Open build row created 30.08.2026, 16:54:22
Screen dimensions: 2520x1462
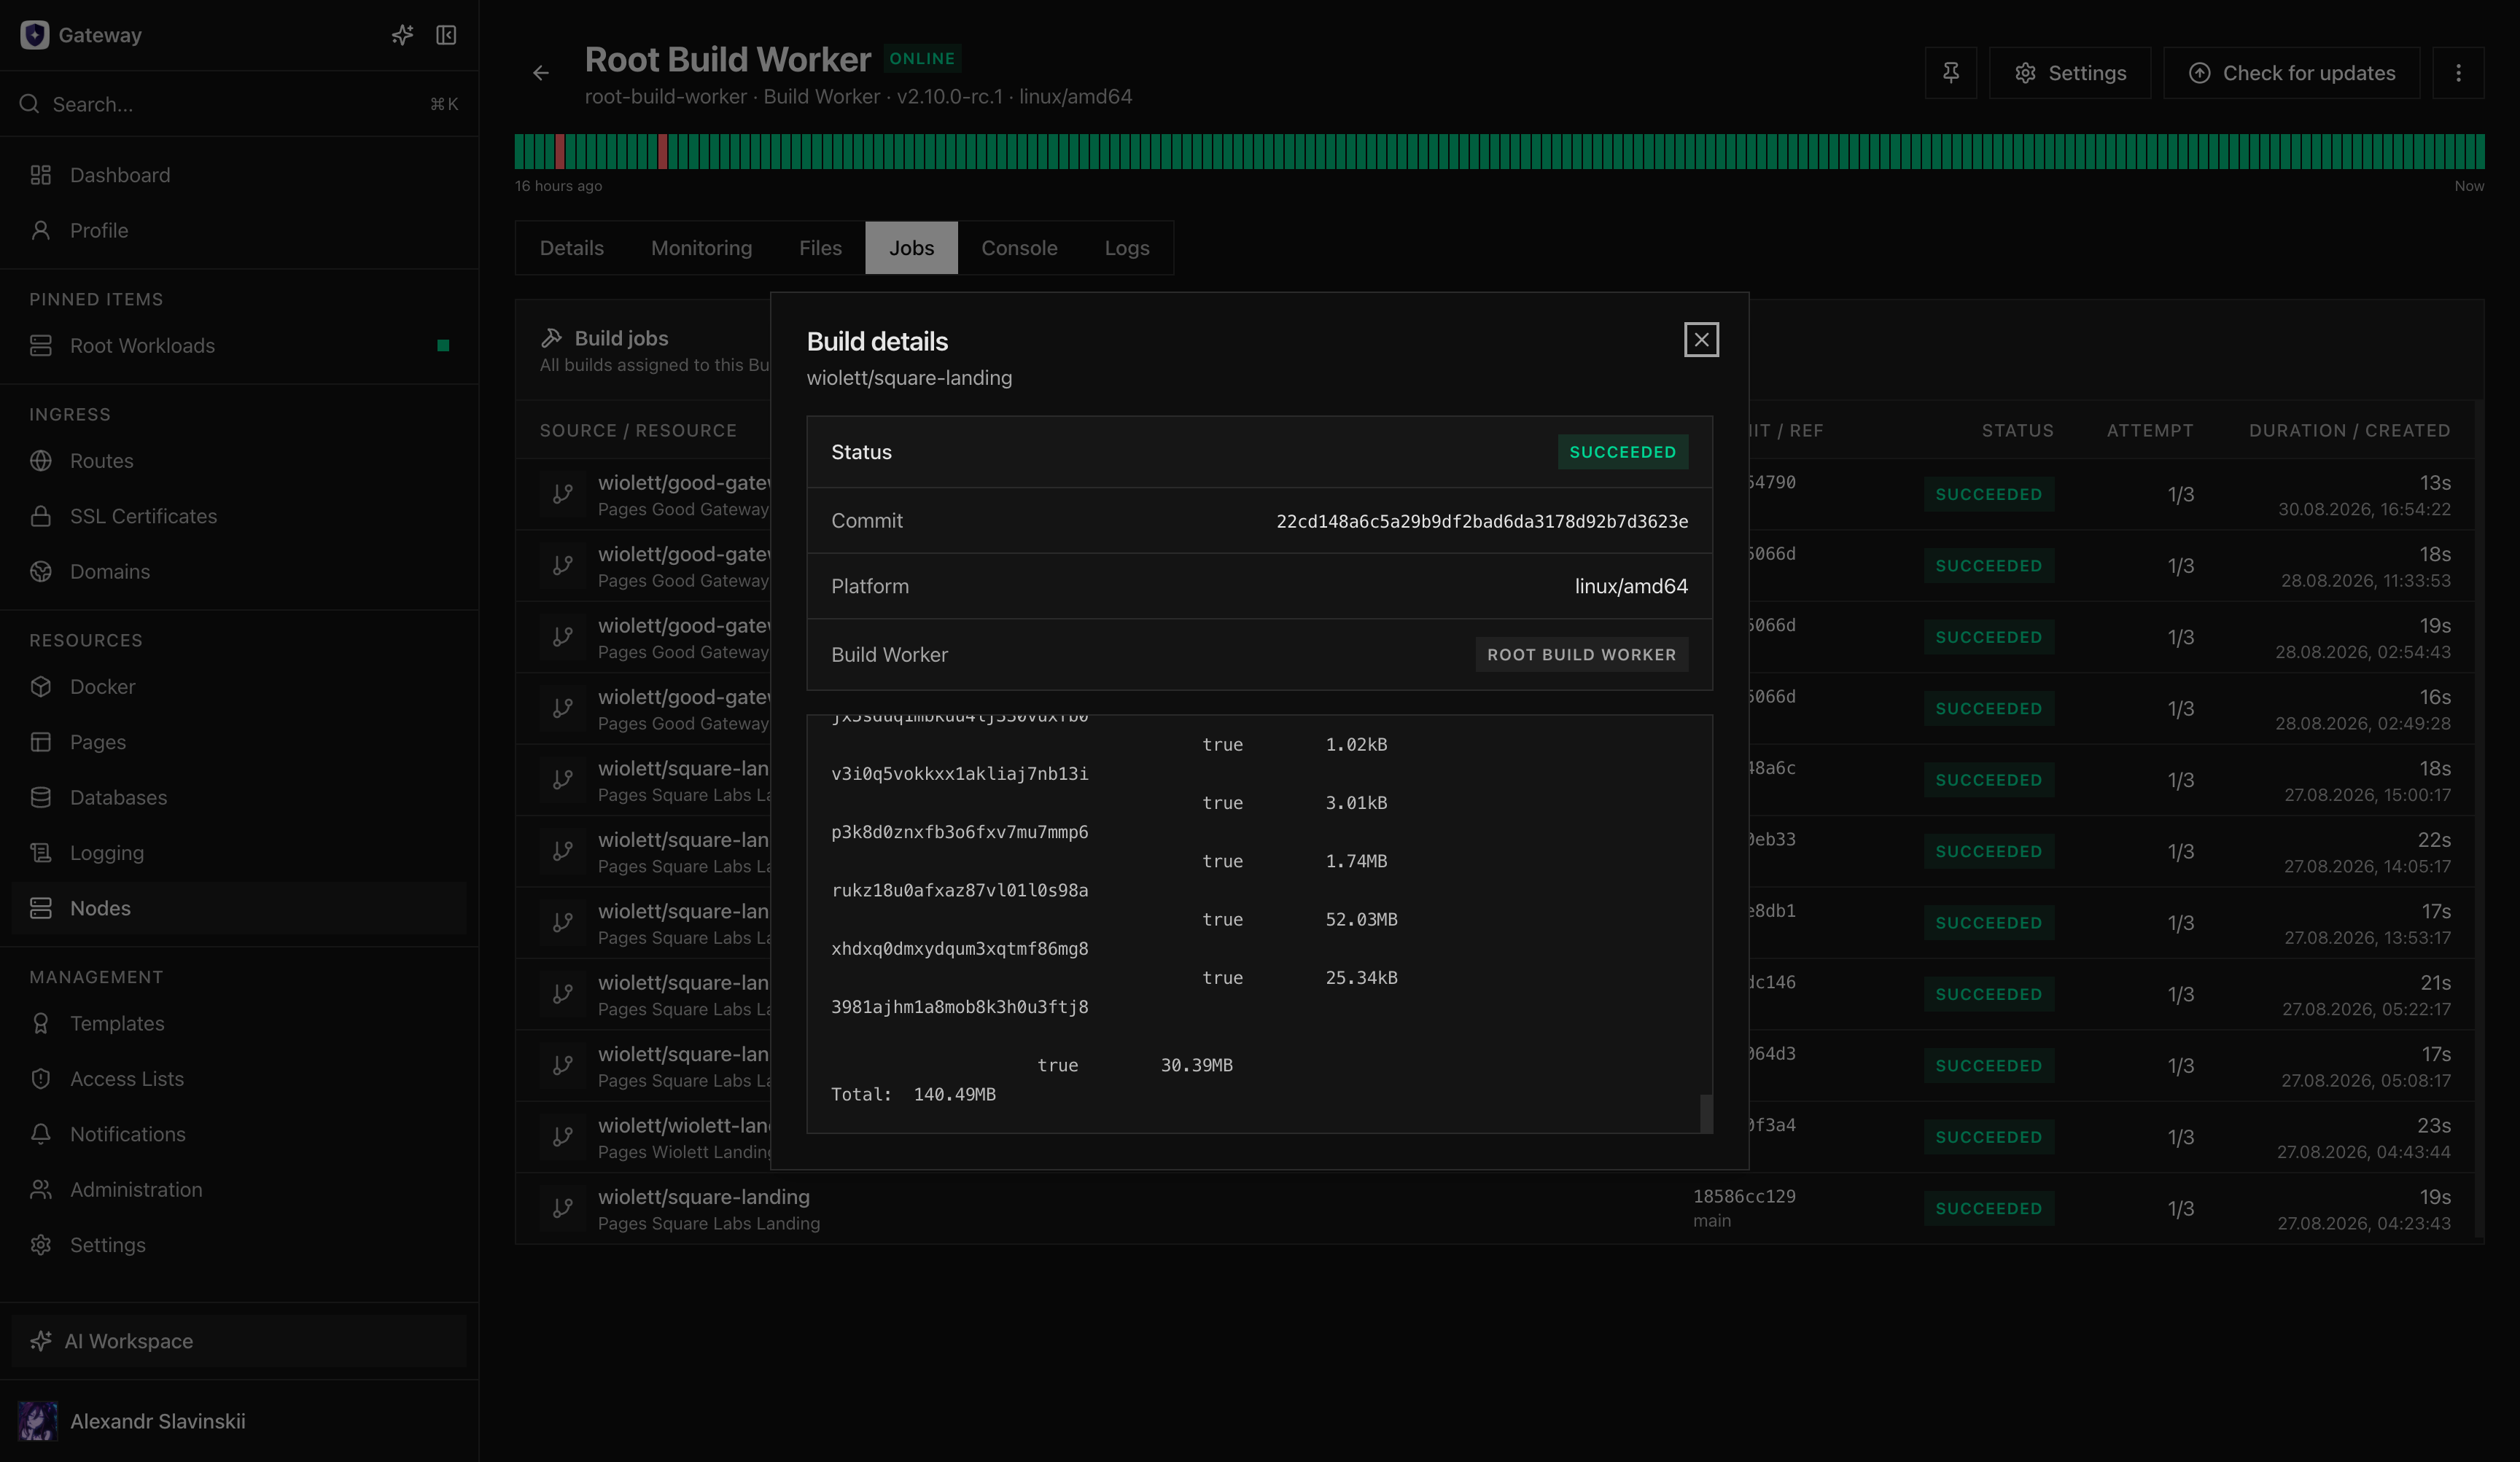coord(1495,495)
